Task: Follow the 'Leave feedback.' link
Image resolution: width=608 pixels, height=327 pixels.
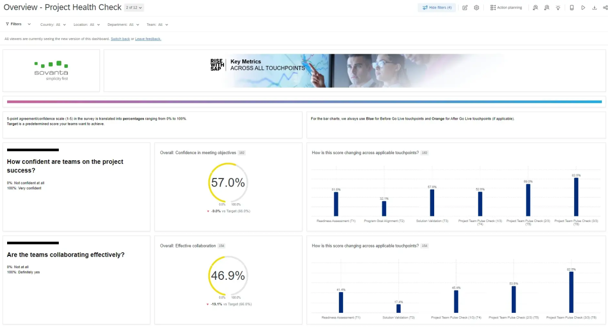Action: [148, 39]
